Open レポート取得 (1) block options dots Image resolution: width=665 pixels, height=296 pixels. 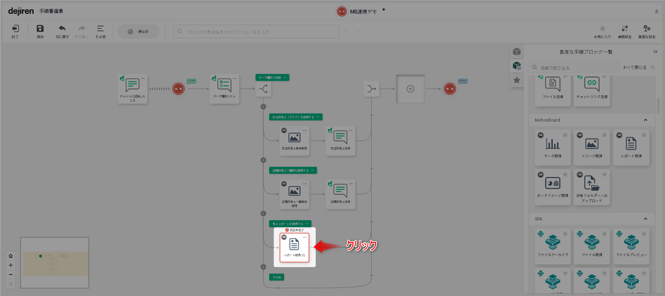[305, 237]
